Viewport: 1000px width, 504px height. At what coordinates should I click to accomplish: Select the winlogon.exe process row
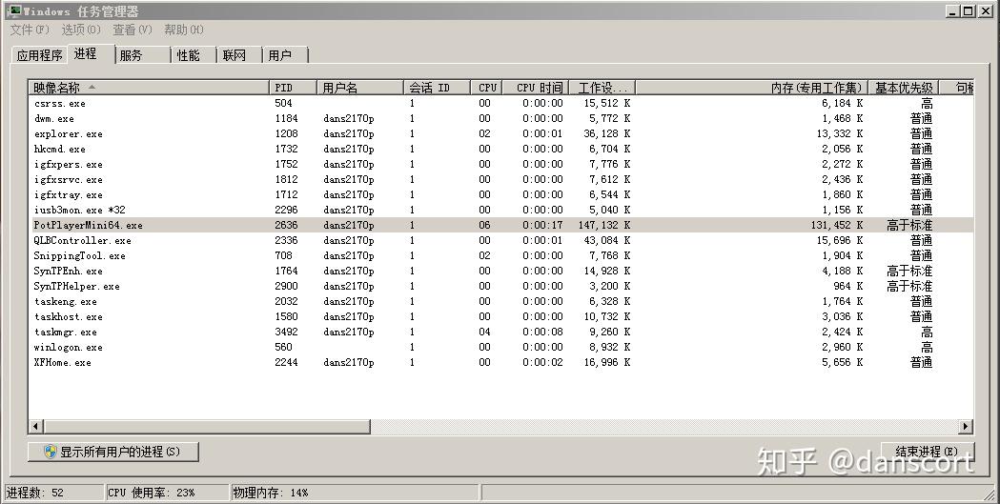coord(500,347)
